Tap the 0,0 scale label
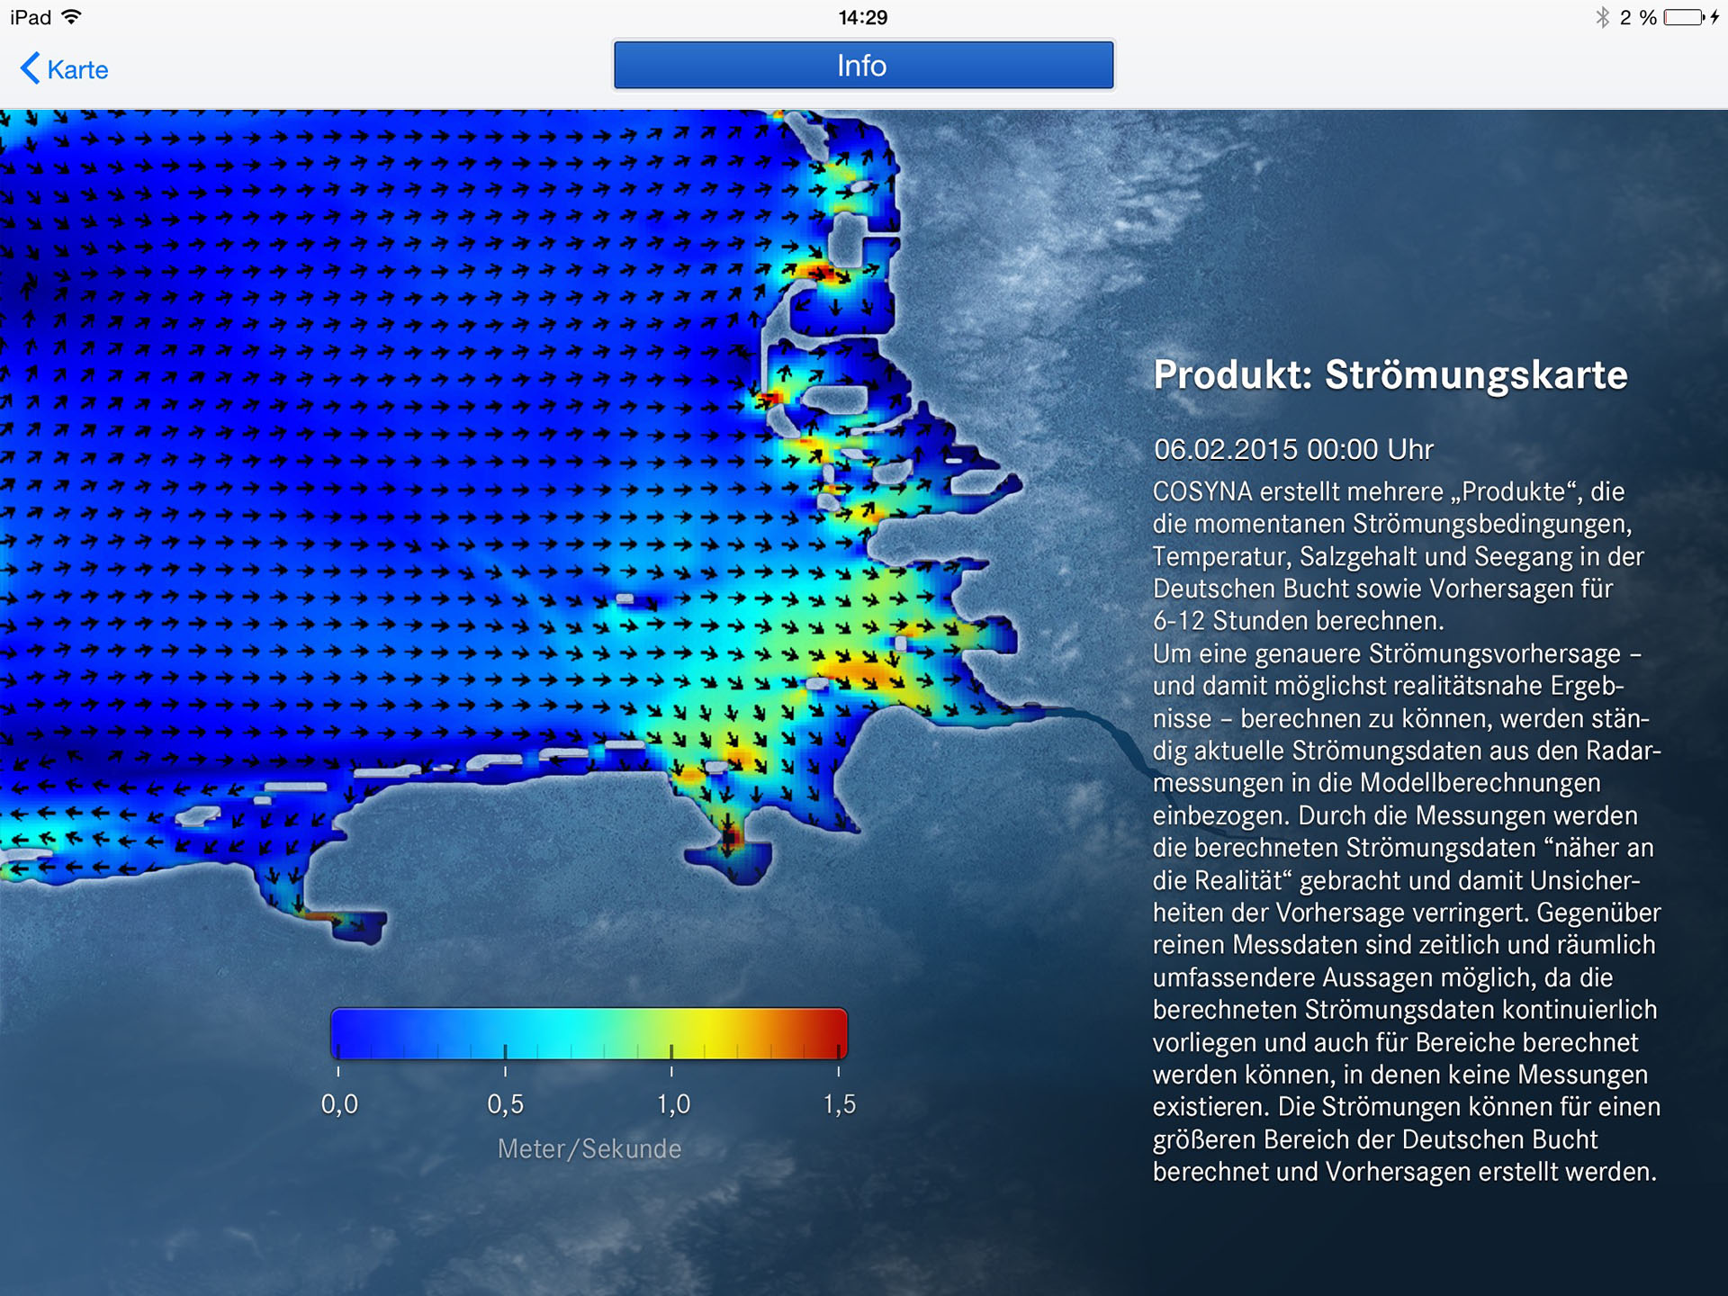This screenshot has height=1296, width=1728. [x=339, y=1104]
